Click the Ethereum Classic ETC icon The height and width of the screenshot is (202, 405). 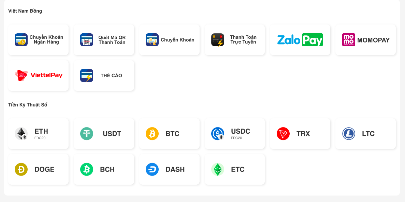tap(218, 169)
